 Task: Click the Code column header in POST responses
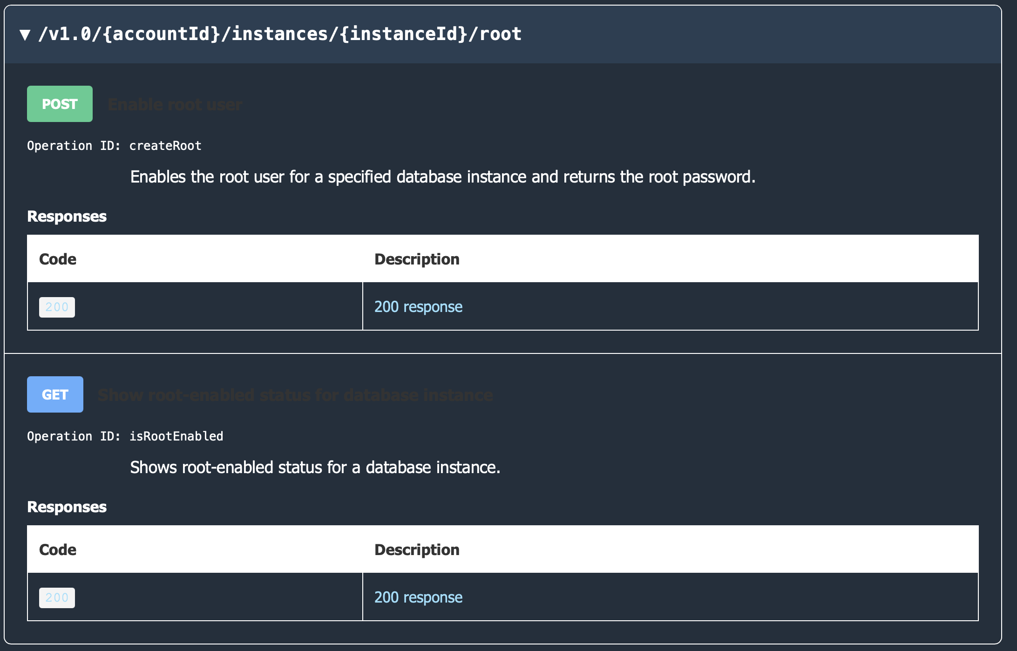57,259
